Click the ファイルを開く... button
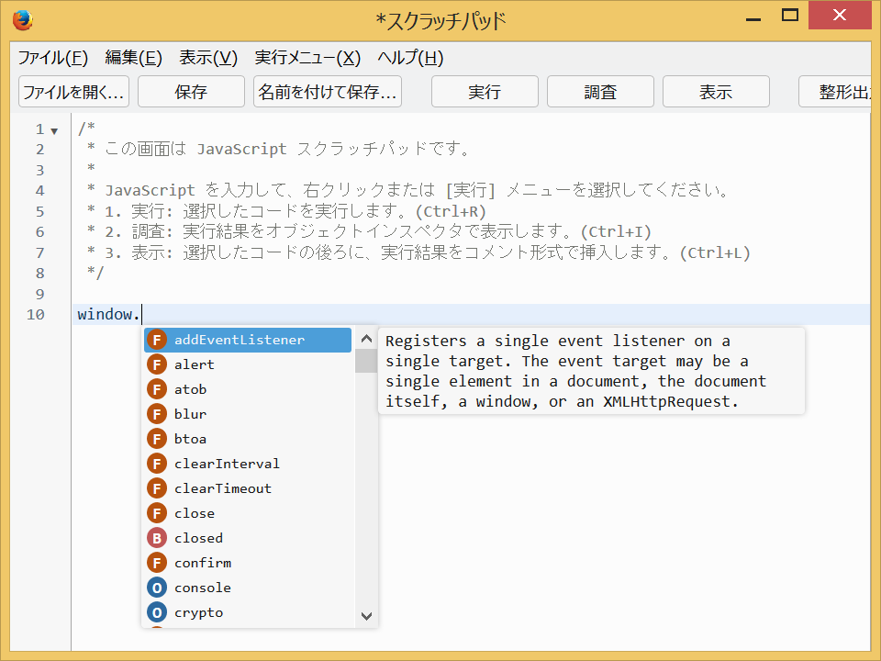Viewport: 881px width, 661px height. (x=73, y=92)
